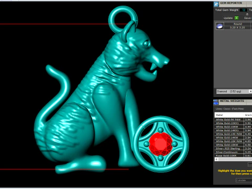Click the 3.24 gram value cell
The height and width of the screenshot is (189, 252).
248,149
